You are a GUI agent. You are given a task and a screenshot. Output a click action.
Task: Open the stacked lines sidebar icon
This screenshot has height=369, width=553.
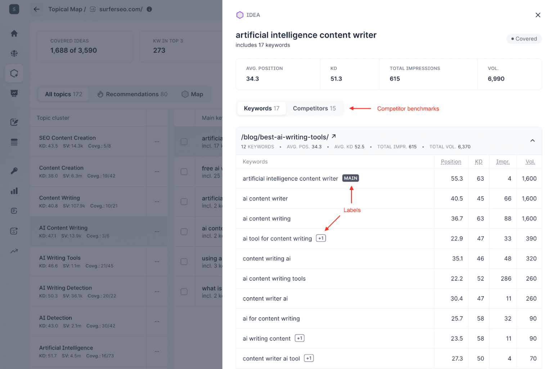point(14,142)
